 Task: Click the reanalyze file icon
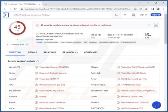(x=149, y=25)
